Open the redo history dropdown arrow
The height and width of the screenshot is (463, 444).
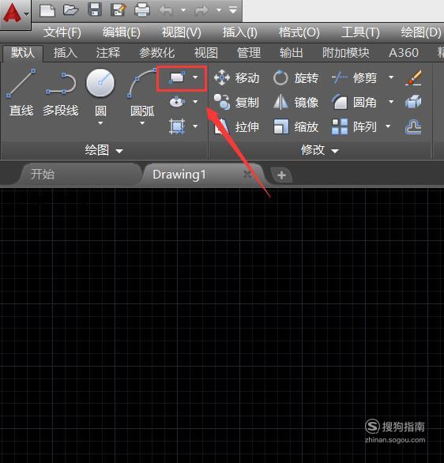pyautogui.click(x=219, y=10)
